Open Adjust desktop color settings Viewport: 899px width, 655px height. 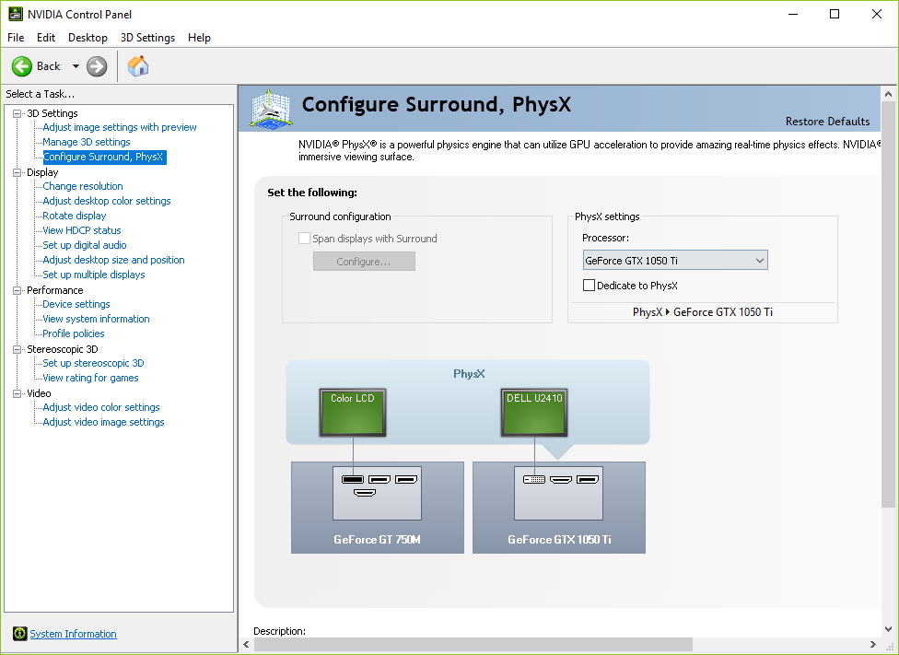[107, 202]
